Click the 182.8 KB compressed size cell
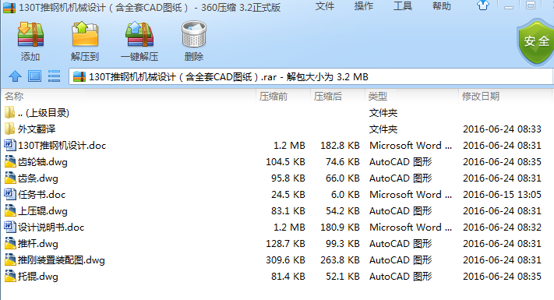The image size is (554, 300). coord(340,146)
